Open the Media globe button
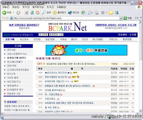The image size is (143, 120). click(70, 13)
